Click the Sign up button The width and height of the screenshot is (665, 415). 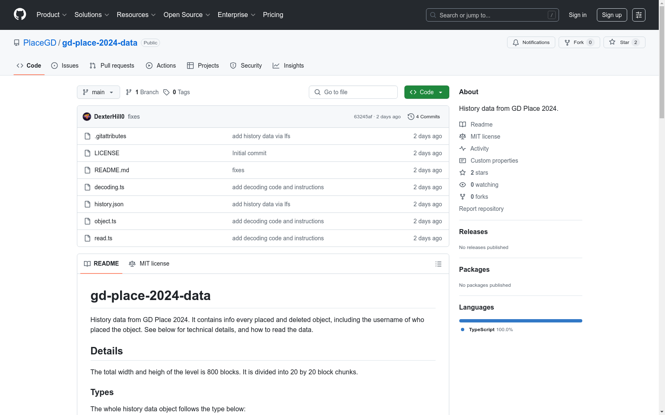[612, 15]
